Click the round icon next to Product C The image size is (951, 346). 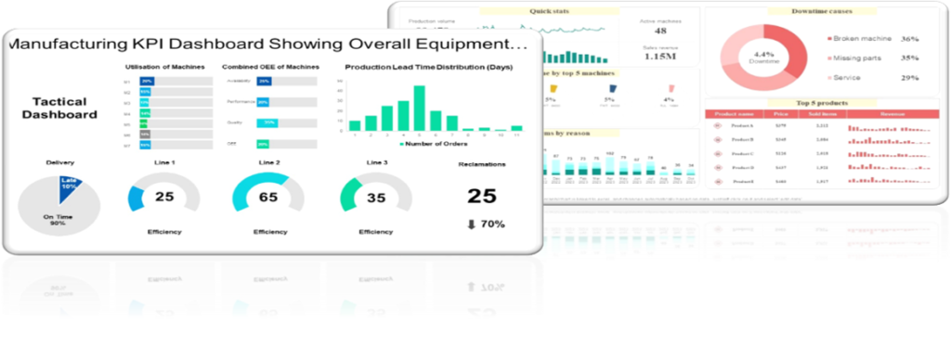pos(718,153)
